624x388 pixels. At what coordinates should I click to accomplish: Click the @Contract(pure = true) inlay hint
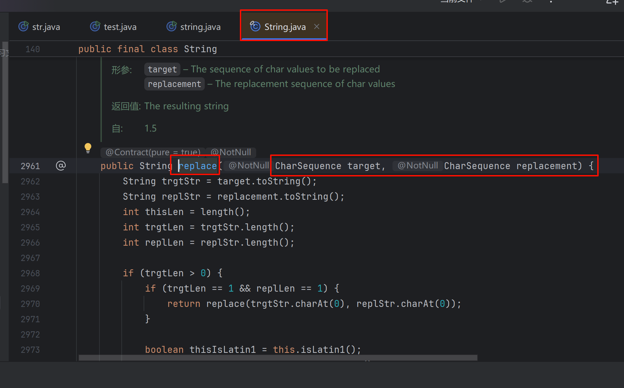[153, 152]
